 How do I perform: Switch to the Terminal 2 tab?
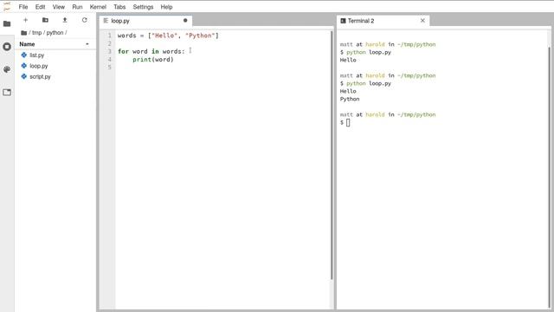click(x=383, y=21)
